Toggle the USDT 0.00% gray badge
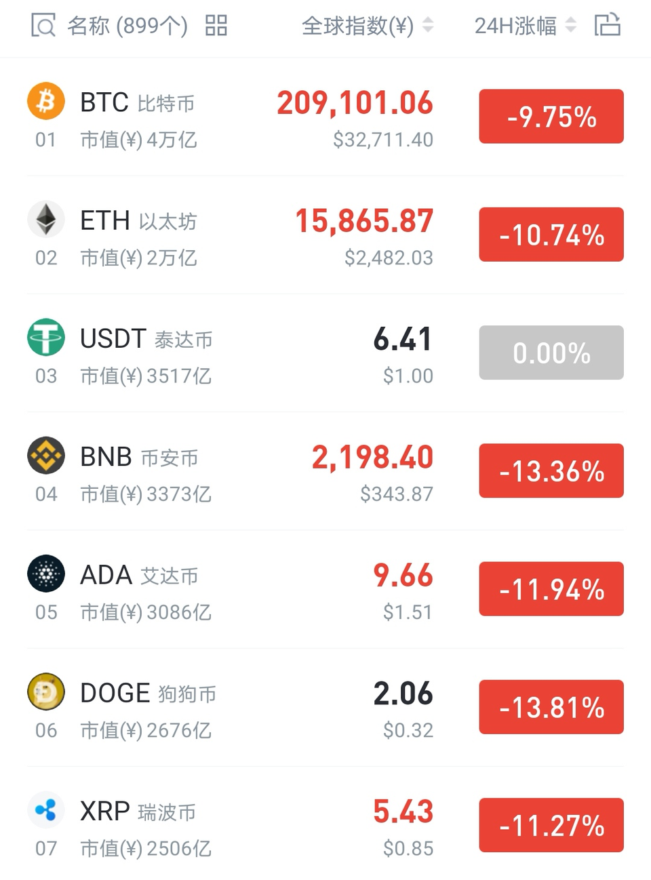Viewport: 651px width, 880px height. (551, 353)
